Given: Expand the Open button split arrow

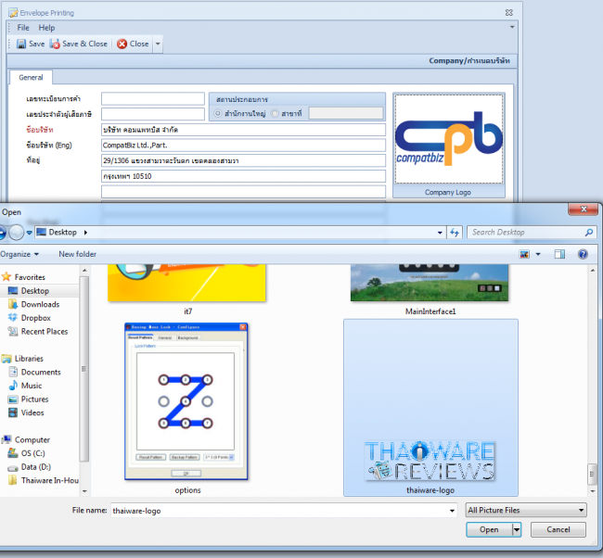Looking at the screenshot, I should point(517,529).
